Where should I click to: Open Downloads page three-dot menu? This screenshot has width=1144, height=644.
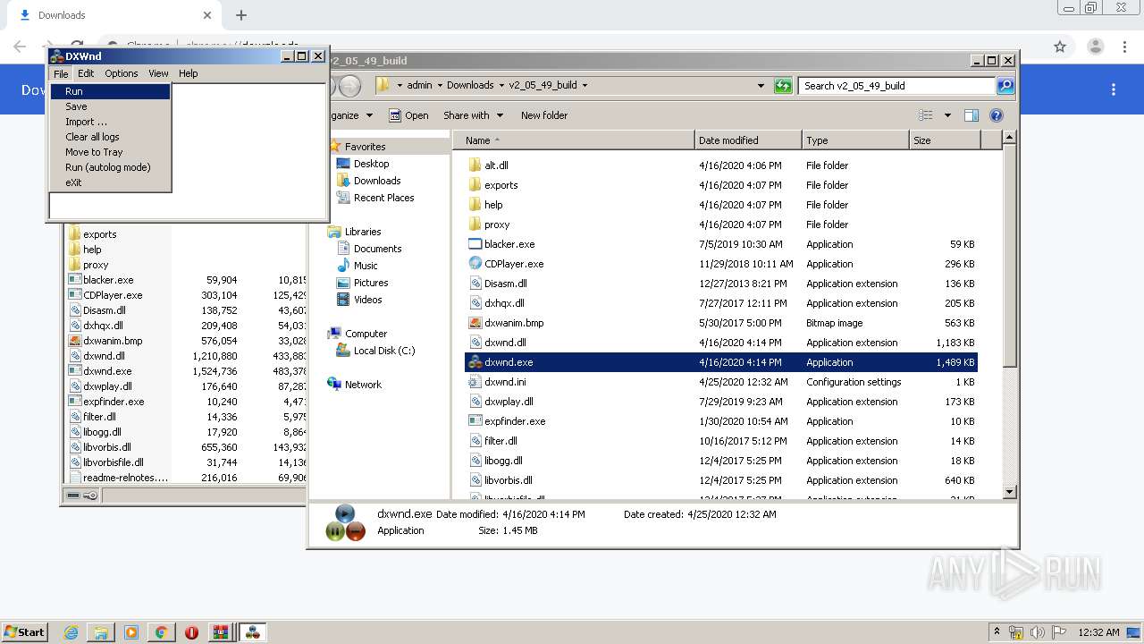pos(1114,89)
